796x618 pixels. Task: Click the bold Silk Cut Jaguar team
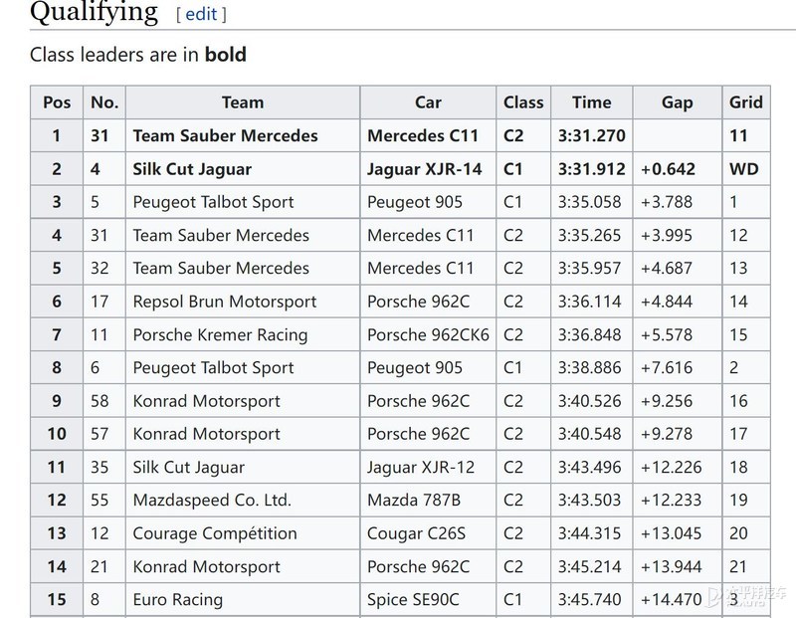(x=192, y=169)
